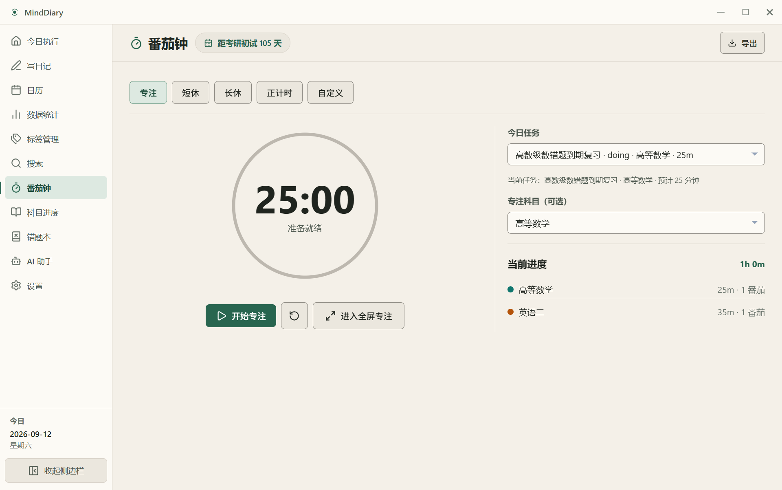Screen dimensions: 782x490
Task: Open the 日历 calendar icon
Action: click(x=16, y=90)
